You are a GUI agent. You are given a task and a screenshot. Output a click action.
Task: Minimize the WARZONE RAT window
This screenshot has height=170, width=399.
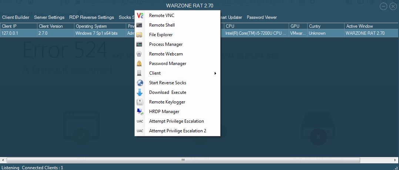(384, 6)
